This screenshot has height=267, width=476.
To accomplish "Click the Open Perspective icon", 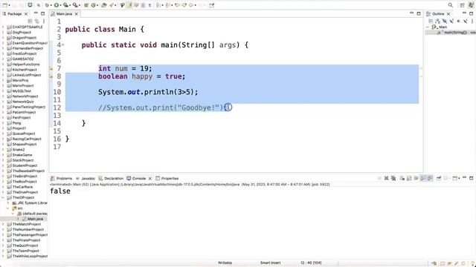I will coord(462,5).
